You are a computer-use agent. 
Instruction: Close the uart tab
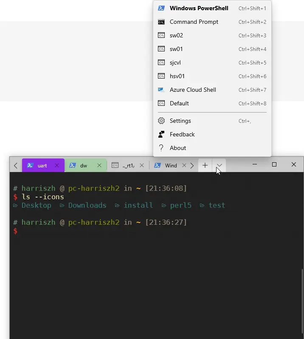(57, 165)
